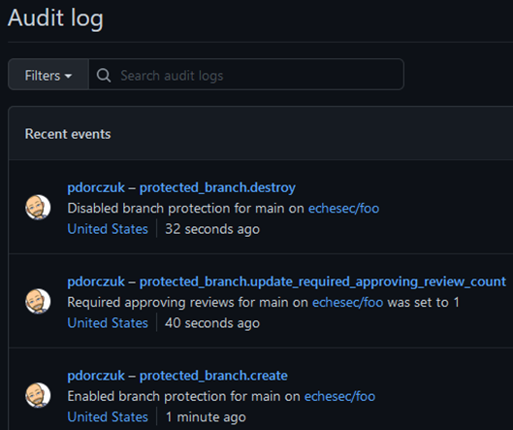Click pdorczuk avatar on the review count event
This screenshot has height=430, width=513.
(x=38, y=301)
